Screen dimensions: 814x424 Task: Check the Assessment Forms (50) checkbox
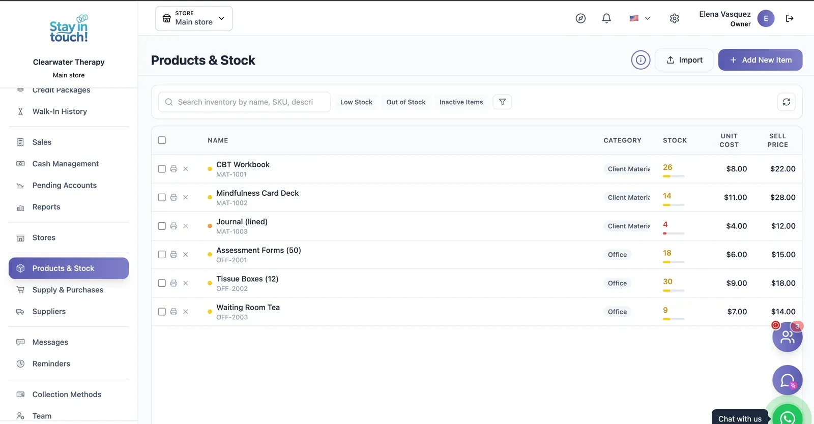tap(162, 255)
